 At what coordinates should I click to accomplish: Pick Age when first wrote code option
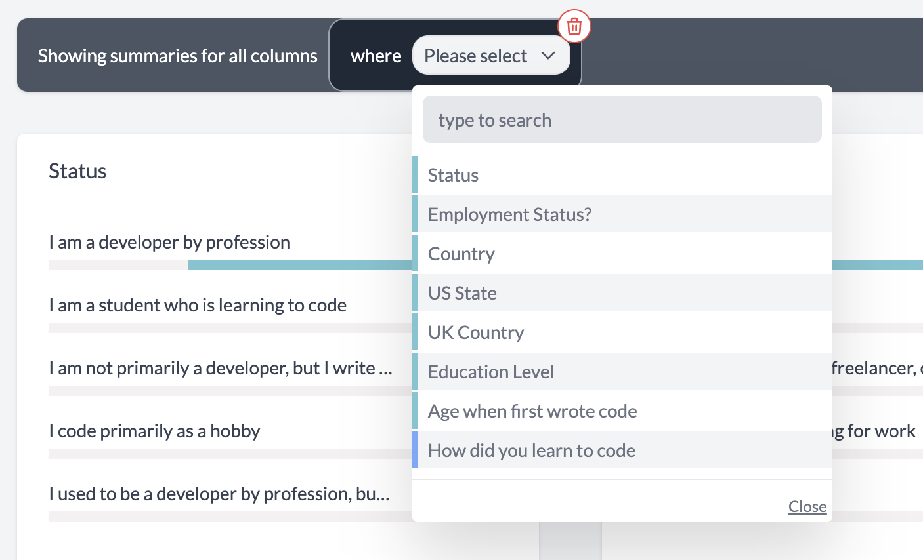coord(532,410)
